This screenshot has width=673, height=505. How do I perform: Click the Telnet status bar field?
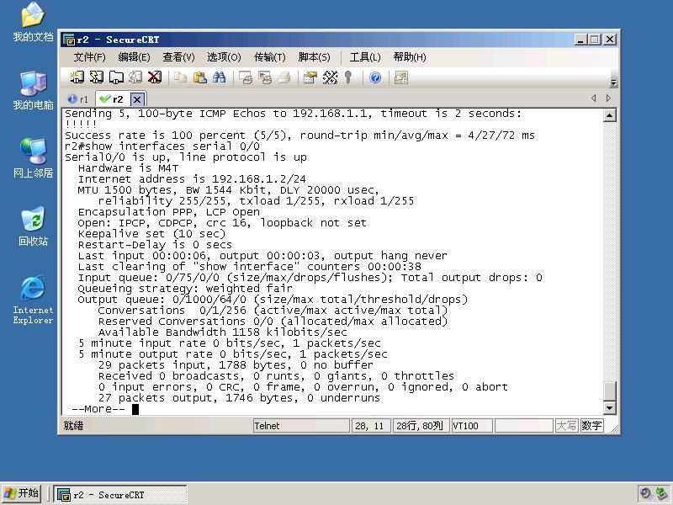301,426
